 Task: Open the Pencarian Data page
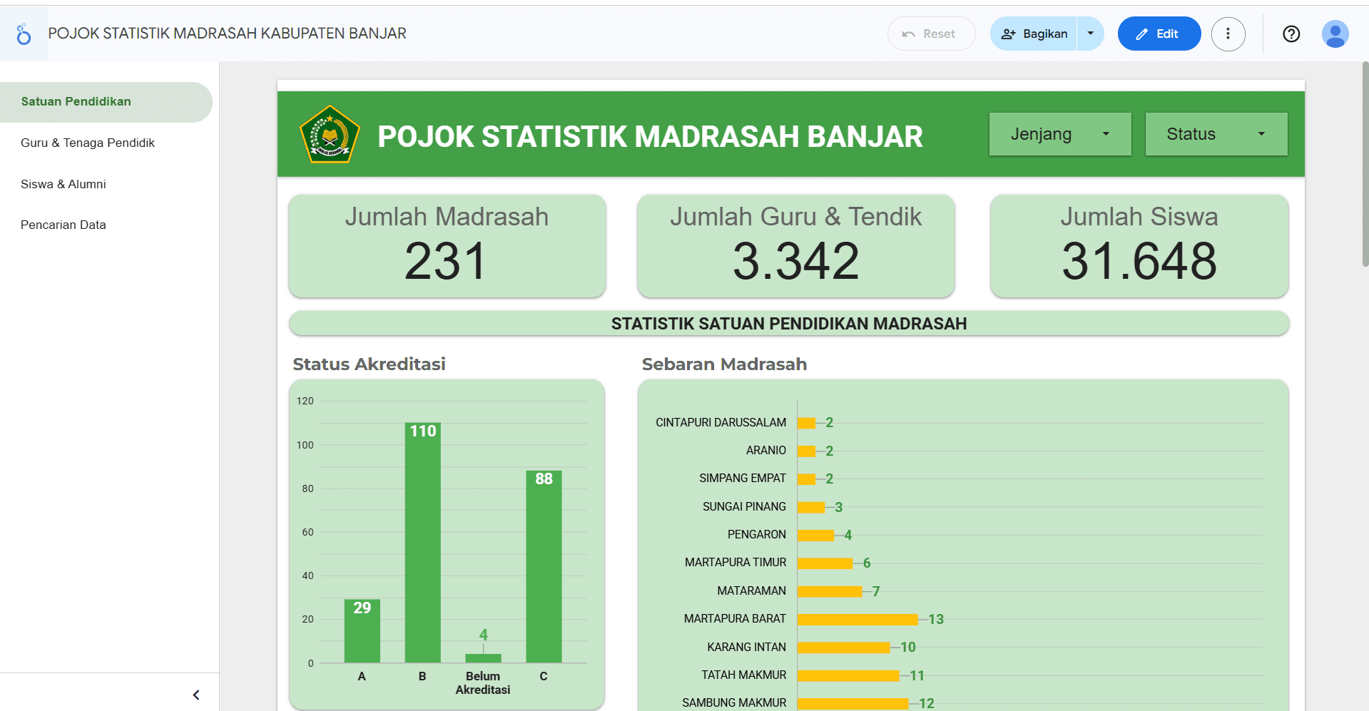[x=63, y=225]
